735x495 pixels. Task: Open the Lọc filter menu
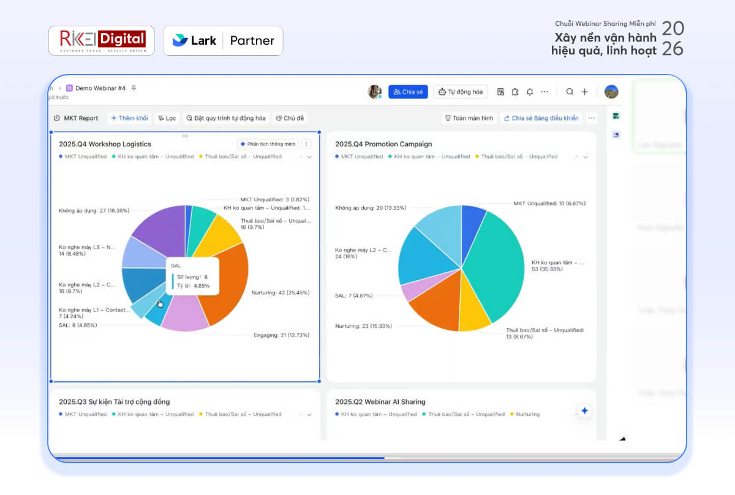(167, 118)
